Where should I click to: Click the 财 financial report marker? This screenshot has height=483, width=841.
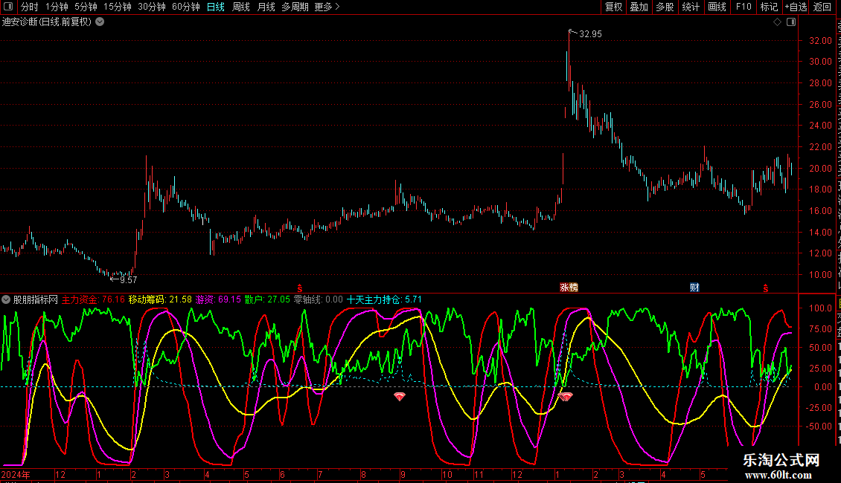[694, 288]
